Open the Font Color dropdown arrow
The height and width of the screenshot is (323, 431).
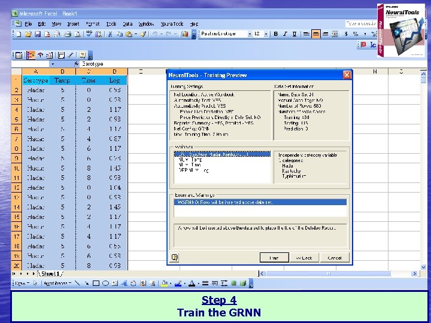click(199, 283)
